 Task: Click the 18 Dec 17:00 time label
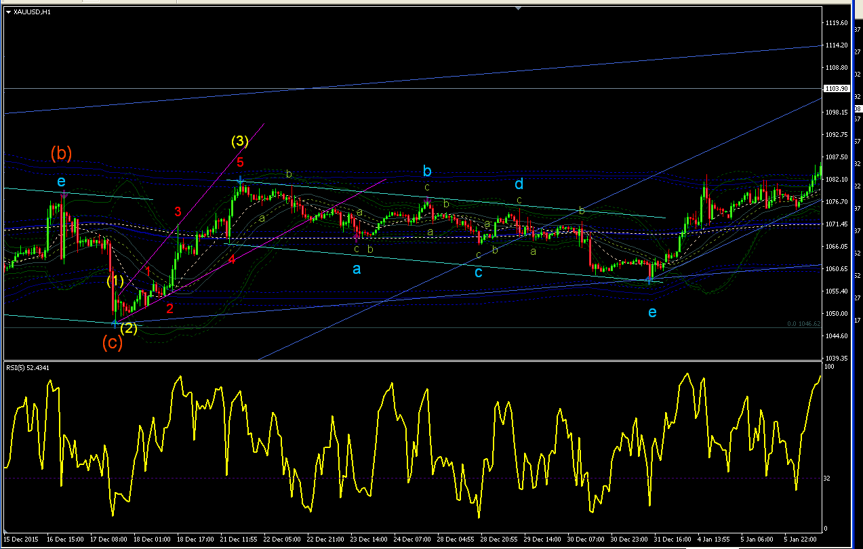(x=196, y=540)
